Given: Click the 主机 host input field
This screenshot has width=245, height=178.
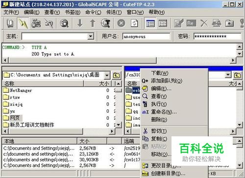Looking at the screenshot, I should (54, 36).
